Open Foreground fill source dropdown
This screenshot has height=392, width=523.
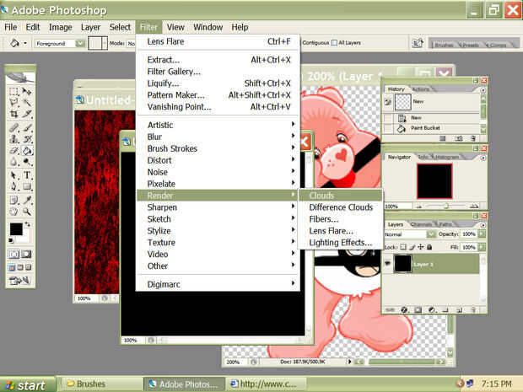point(80,43)
